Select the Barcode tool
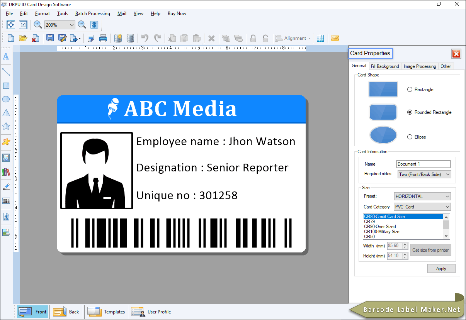 [x=6, y=201]
